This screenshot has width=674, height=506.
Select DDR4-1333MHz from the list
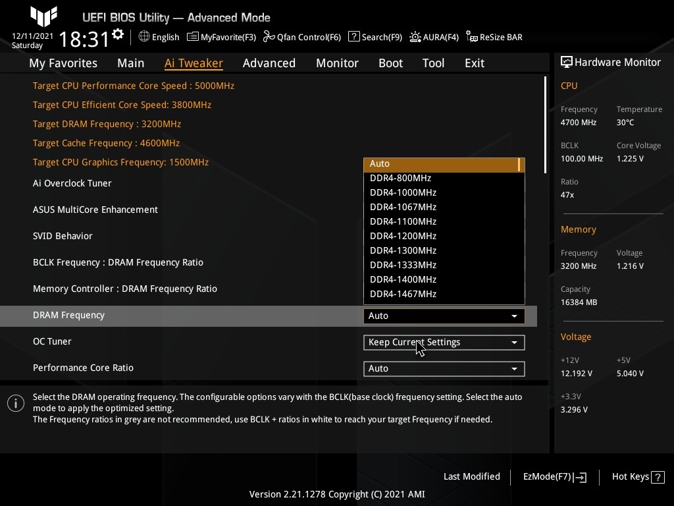click(x=403, y=265)
